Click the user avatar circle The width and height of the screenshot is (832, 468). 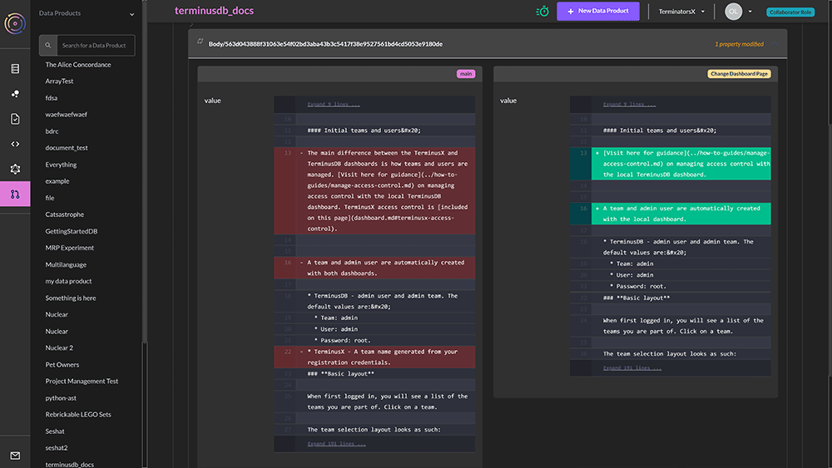(x=733, y=12)
